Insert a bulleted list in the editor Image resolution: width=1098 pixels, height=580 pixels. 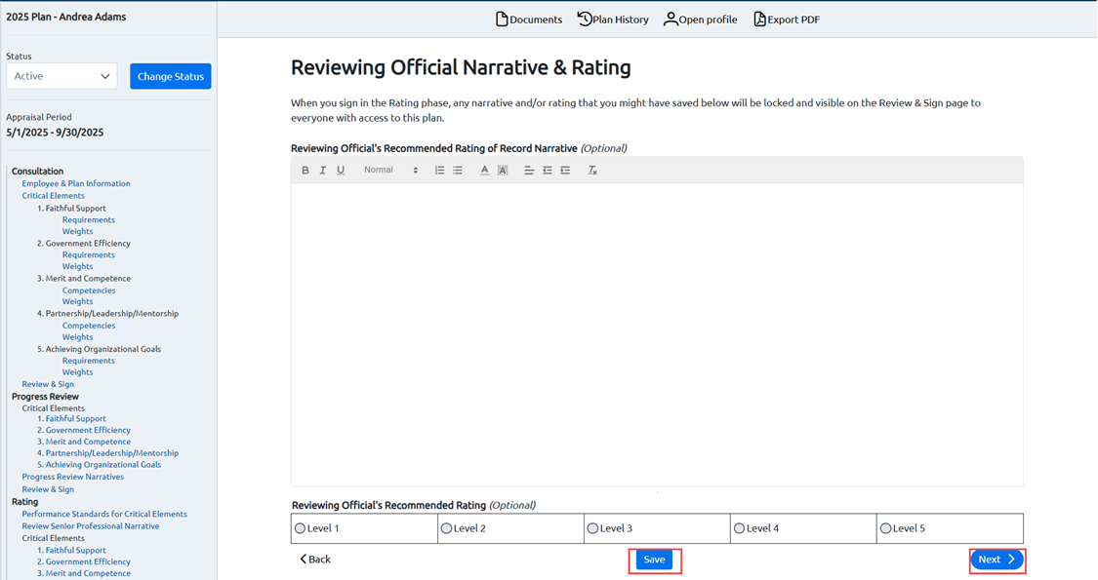pos(458,170)
